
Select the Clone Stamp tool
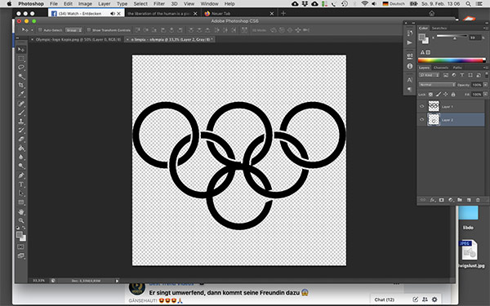21,121
